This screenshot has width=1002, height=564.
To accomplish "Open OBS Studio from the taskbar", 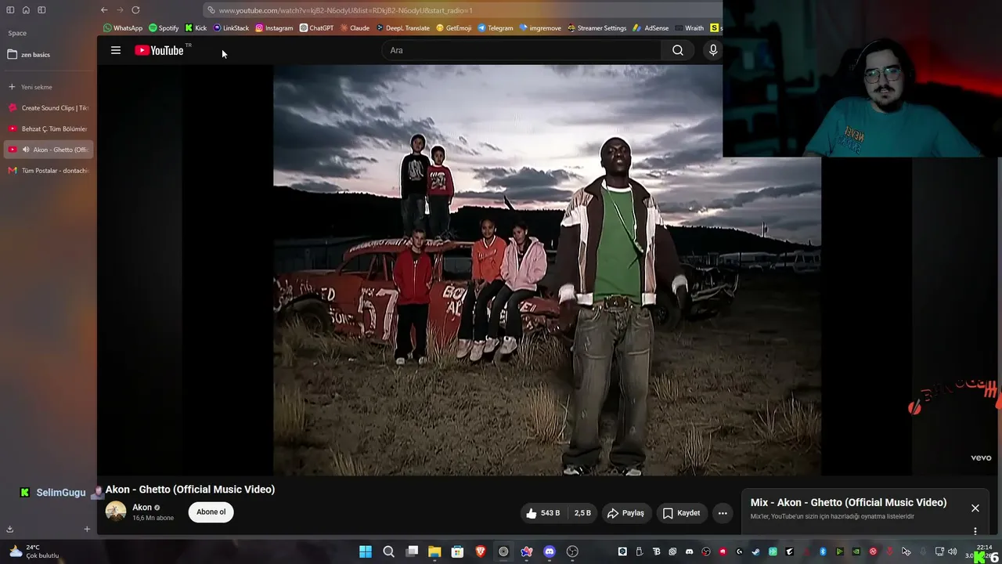I will click(x=572, y=551).
